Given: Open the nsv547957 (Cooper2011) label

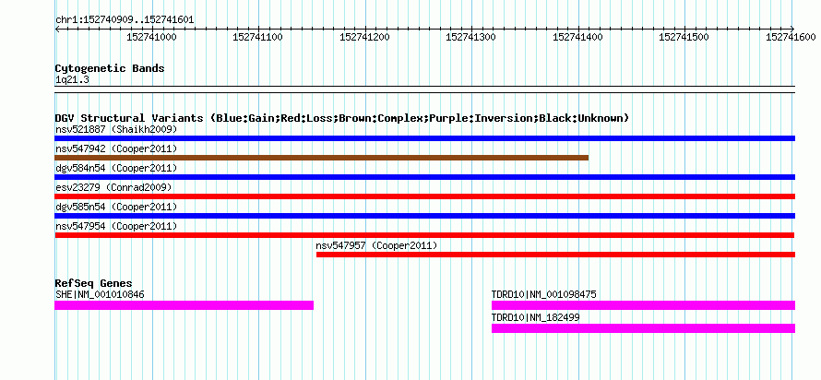Looking at the screenshot, I should (x=376, y=245).
